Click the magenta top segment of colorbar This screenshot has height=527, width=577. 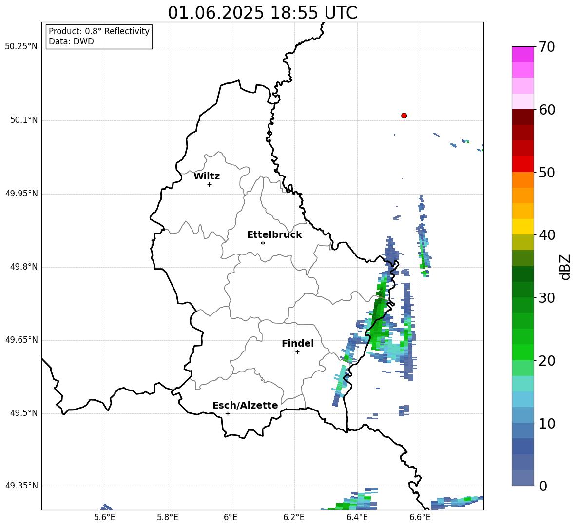(x=522, y=55)
